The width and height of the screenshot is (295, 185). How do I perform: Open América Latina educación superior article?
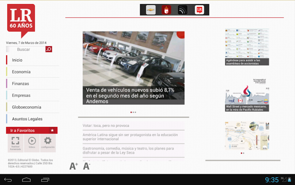point(134,137)
